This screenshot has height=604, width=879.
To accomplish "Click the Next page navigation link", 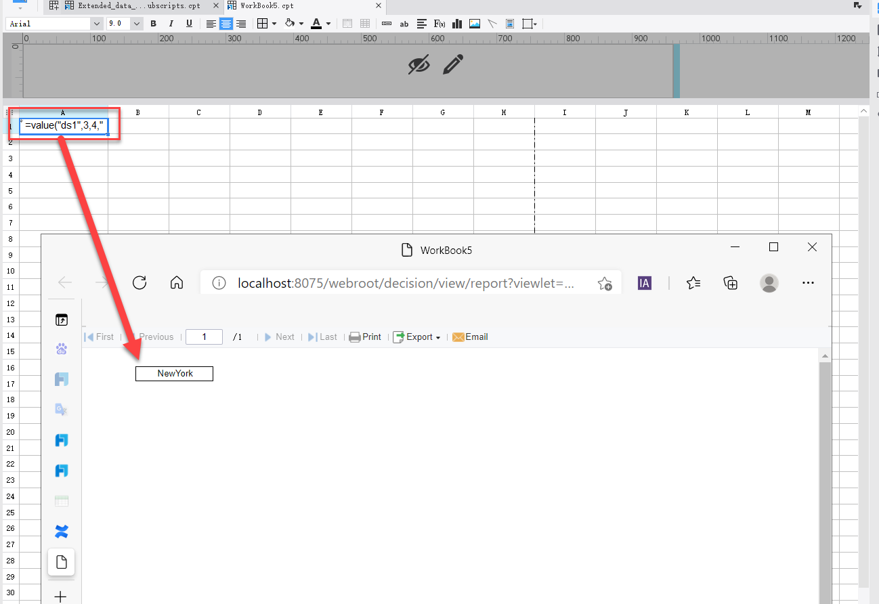I will [284, 337].
